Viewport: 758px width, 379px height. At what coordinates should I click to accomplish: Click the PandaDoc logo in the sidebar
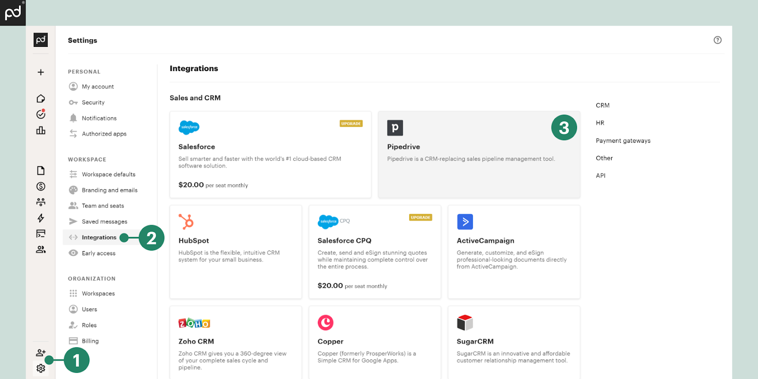[41, 40]
